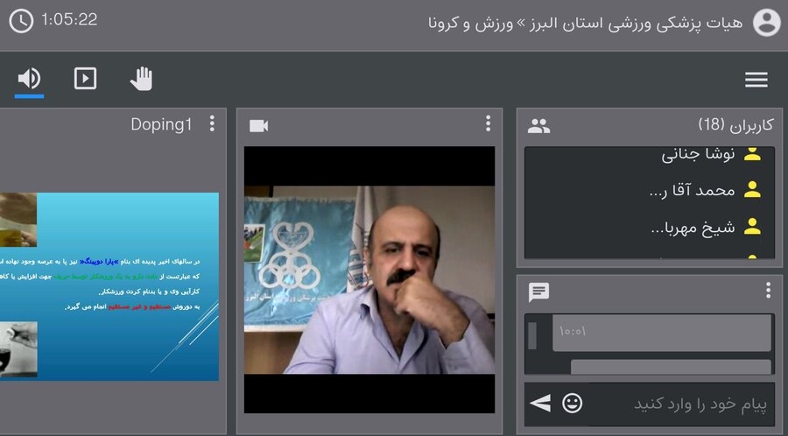Click the chat bubble icon
788x436 pixels.
tap(539, 292)
